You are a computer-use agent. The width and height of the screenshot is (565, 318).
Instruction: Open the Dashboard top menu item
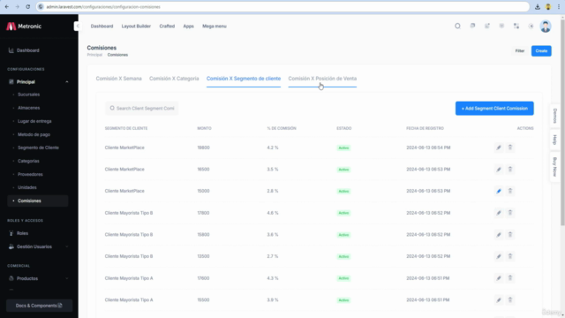coord(102,26)
